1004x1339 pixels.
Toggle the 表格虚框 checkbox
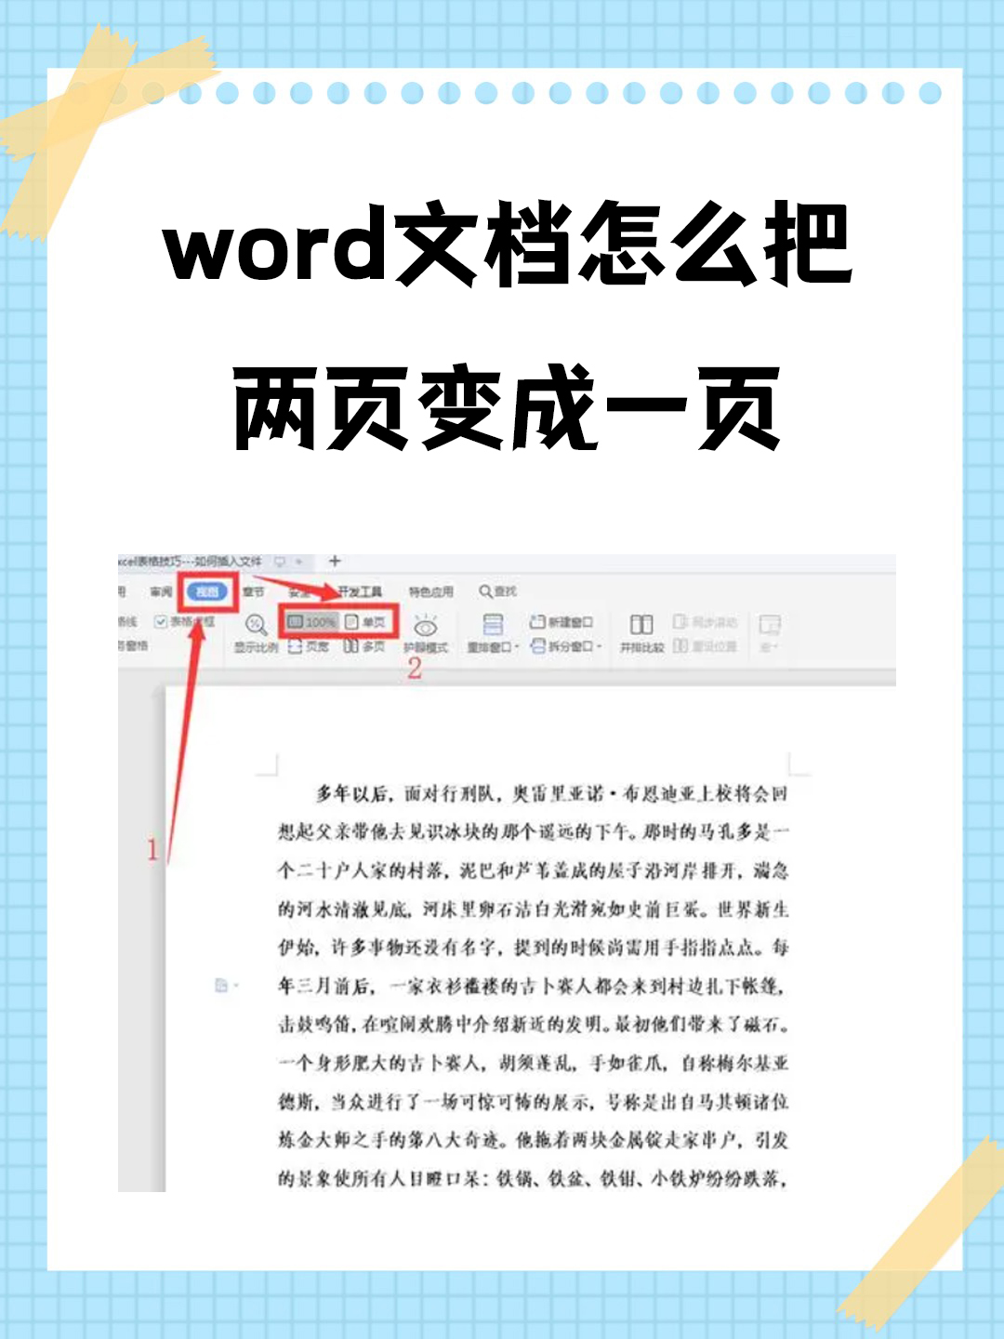point(162,621)
